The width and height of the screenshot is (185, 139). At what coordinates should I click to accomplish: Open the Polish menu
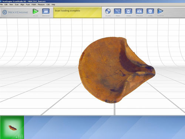coord(34,4)
